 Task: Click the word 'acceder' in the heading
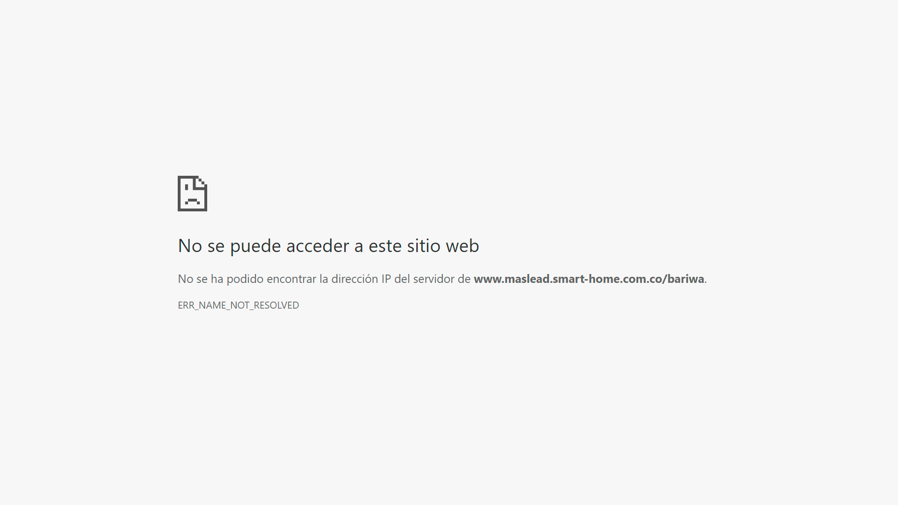[x=318, y=246]
